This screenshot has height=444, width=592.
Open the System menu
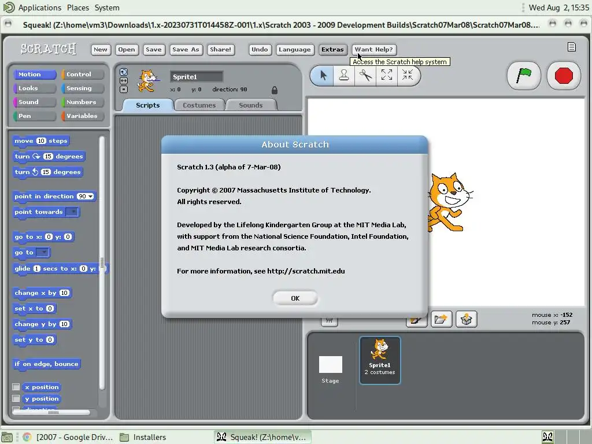point(107,8)
